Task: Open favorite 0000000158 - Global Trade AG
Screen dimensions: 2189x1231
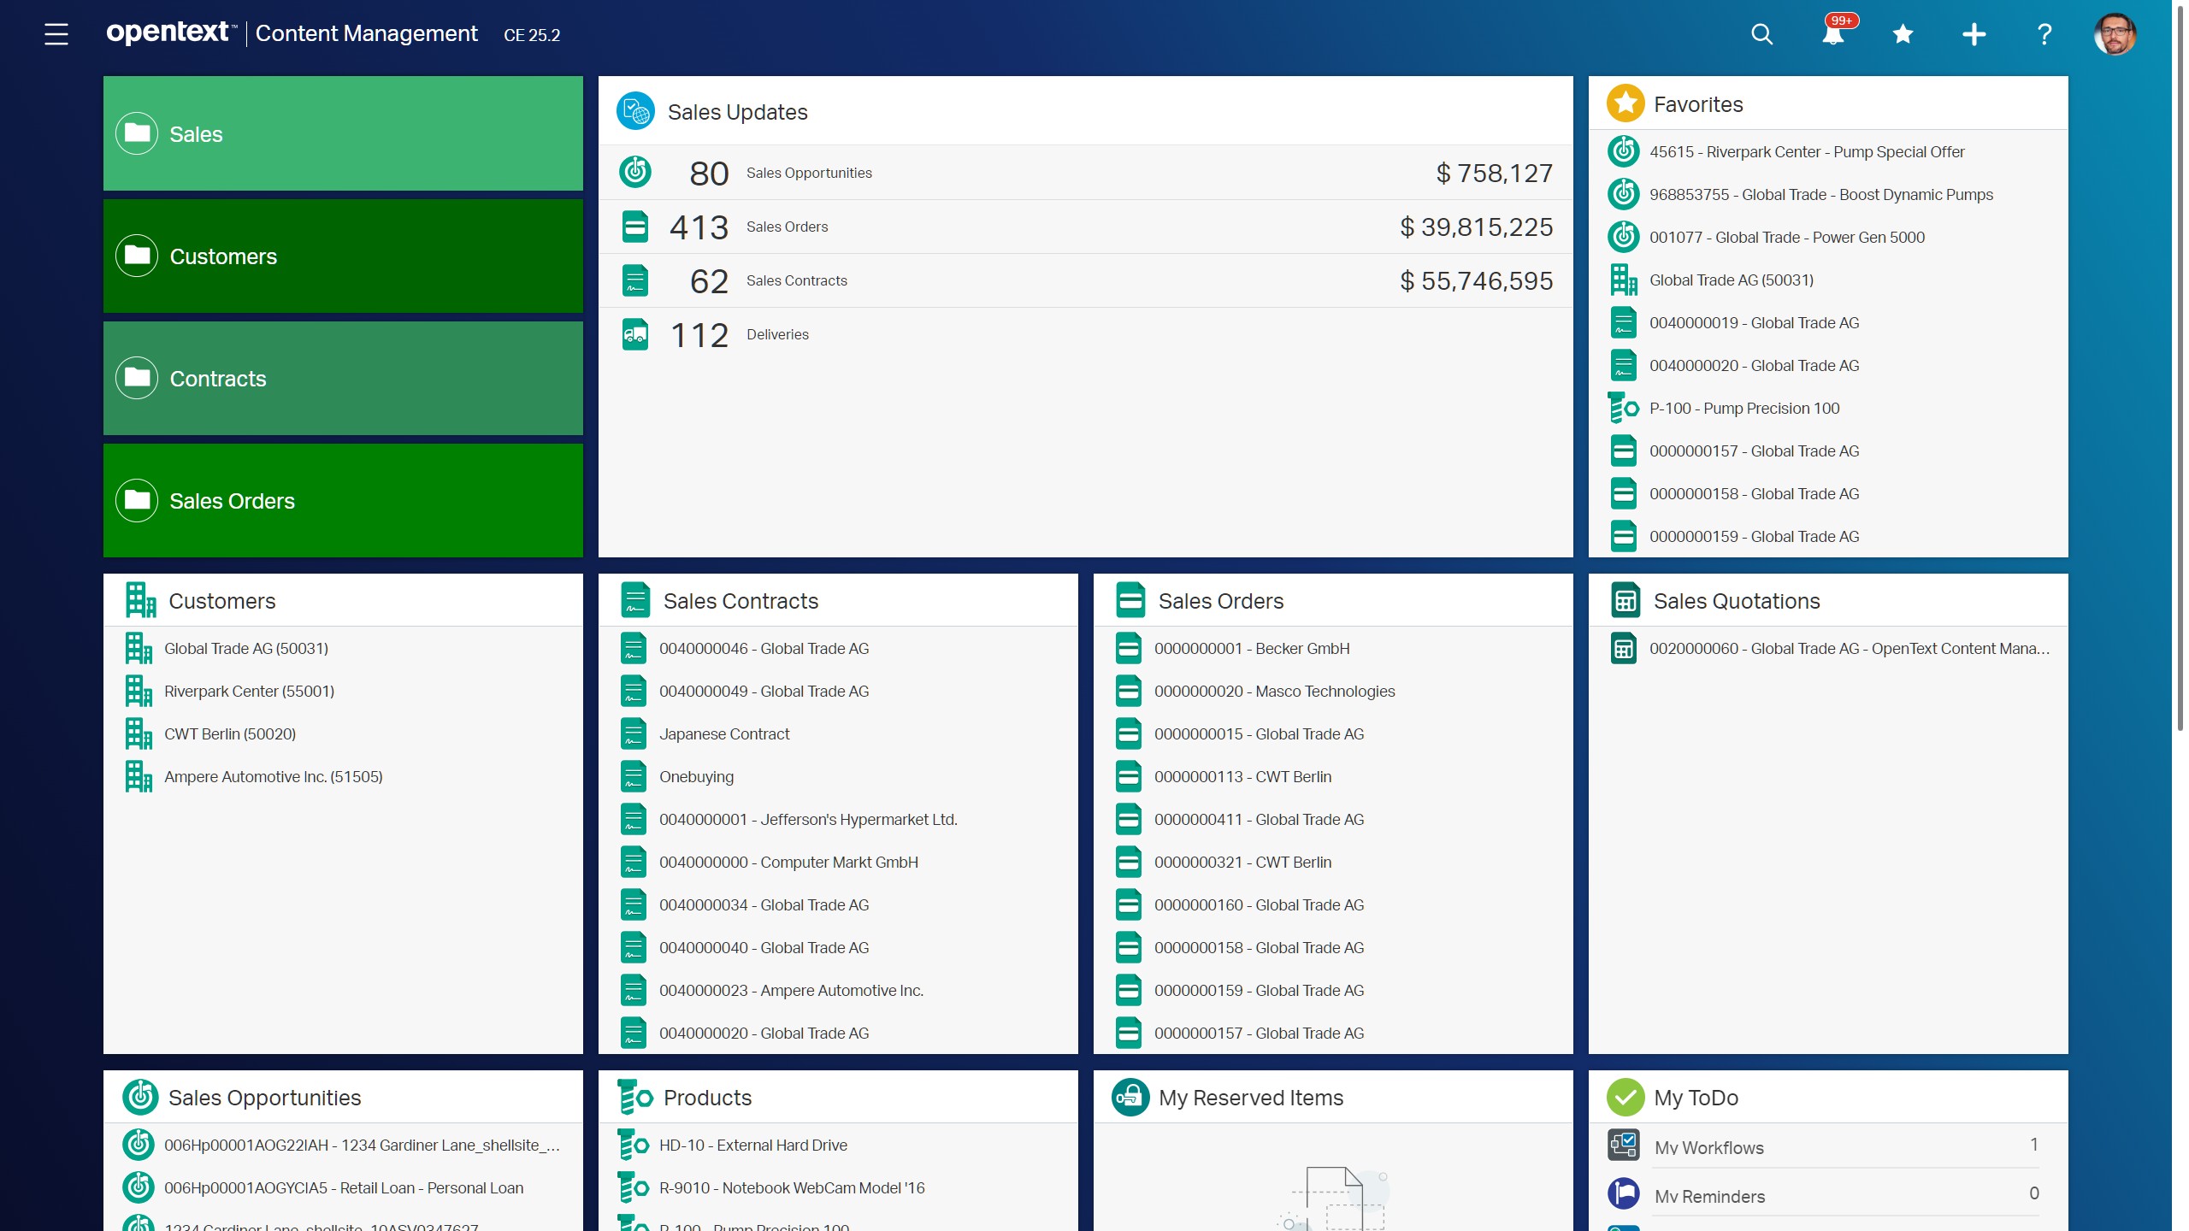Action: coord(1827,493)
